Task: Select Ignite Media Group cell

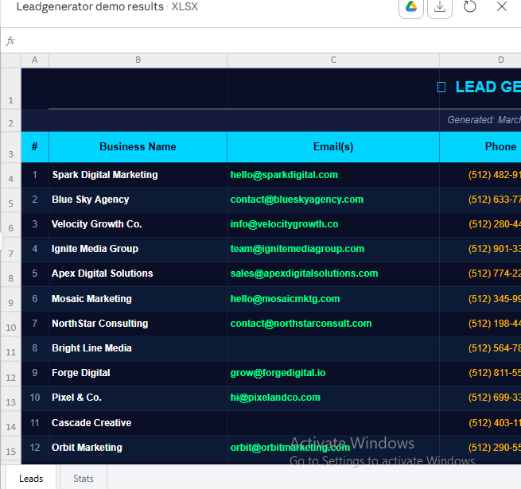Action: point(138,249)
